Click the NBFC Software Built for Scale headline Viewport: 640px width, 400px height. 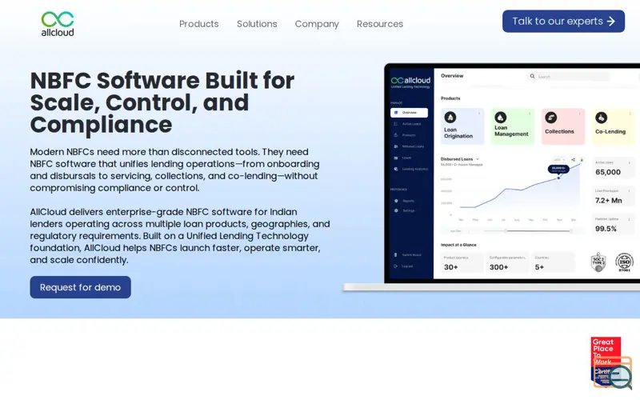(x=162, y=102)
